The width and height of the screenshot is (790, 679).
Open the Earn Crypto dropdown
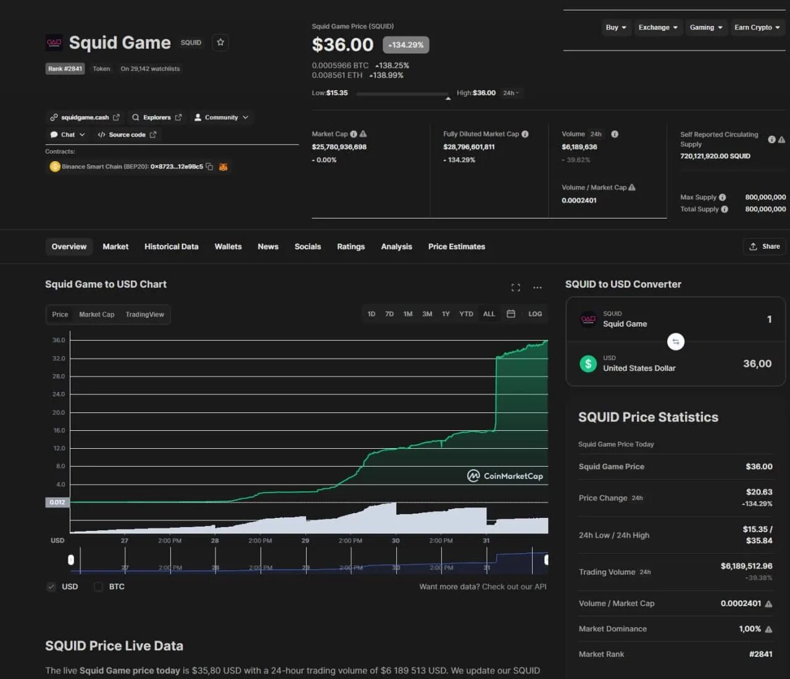[757, 27]
